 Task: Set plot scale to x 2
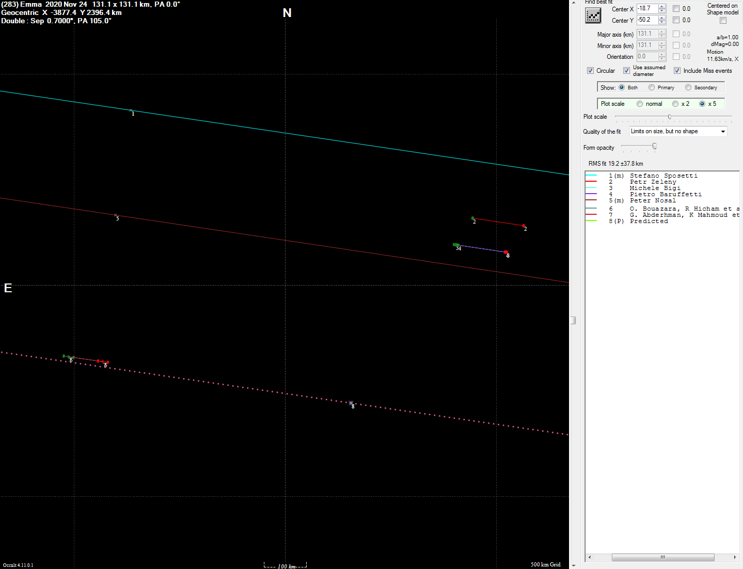point(675,104)
